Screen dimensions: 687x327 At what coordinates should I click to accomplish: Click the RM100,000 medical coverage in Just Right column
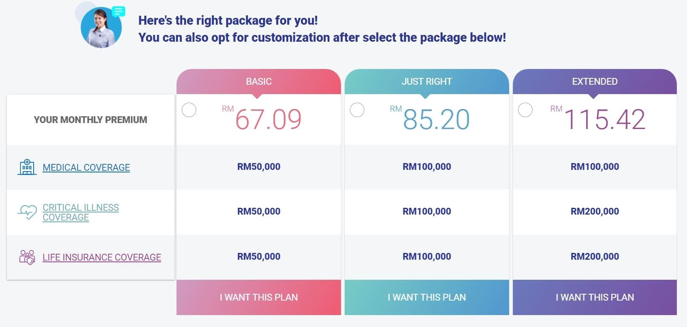pos(427,166)
